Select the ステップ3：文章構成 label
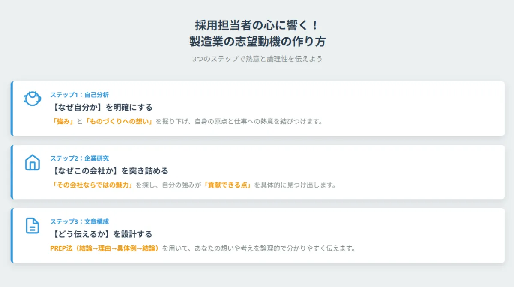This screenshot has width=514, height=287. (x=79, y=221)
